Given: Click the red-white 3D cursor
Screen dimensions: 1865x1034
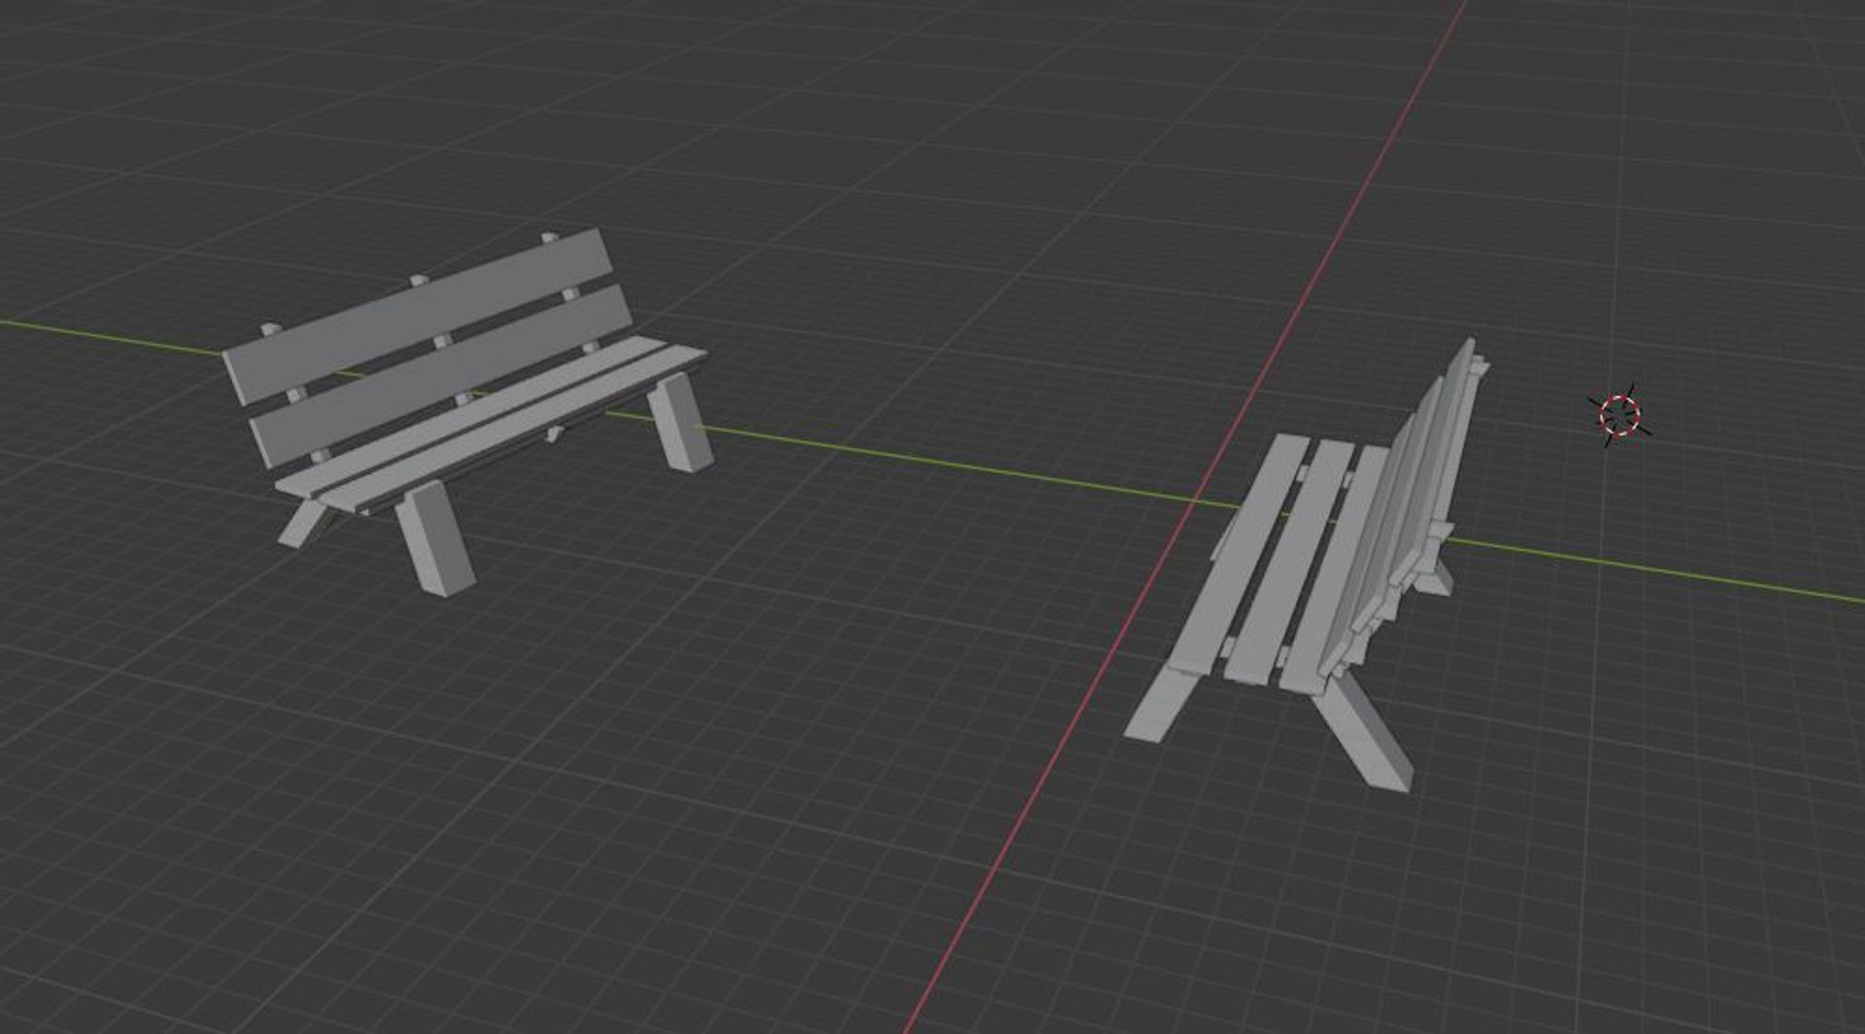Looking at the screenshot, I should [x=1619, y=415].
